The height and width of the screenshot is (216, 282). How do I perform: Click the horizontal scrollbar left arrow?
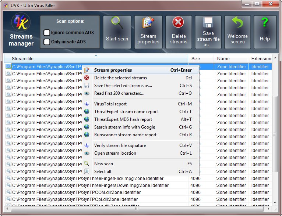click(x=7, y=209)
